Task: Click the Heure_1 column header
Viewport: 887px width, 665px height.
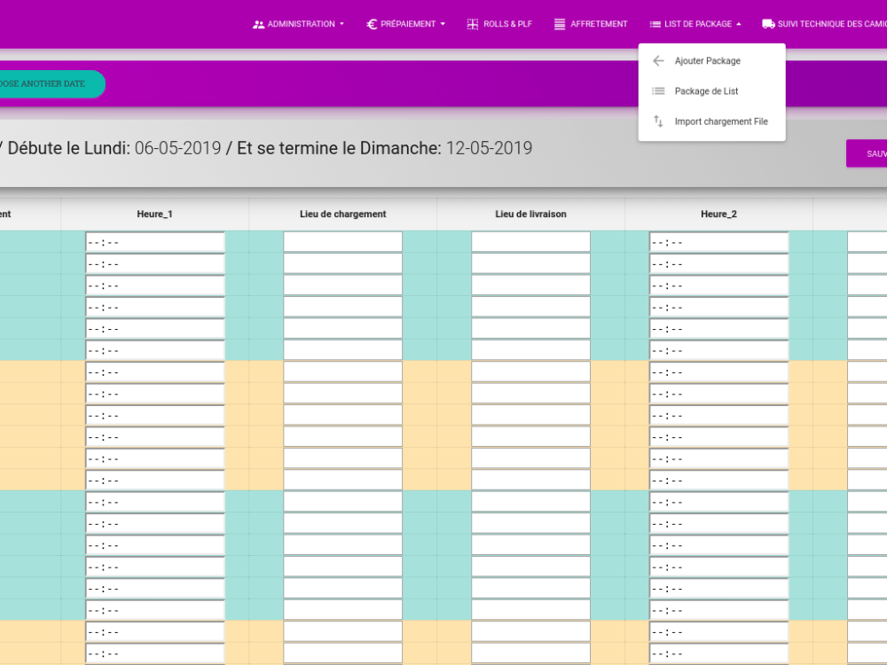Action: pos(154,214)
